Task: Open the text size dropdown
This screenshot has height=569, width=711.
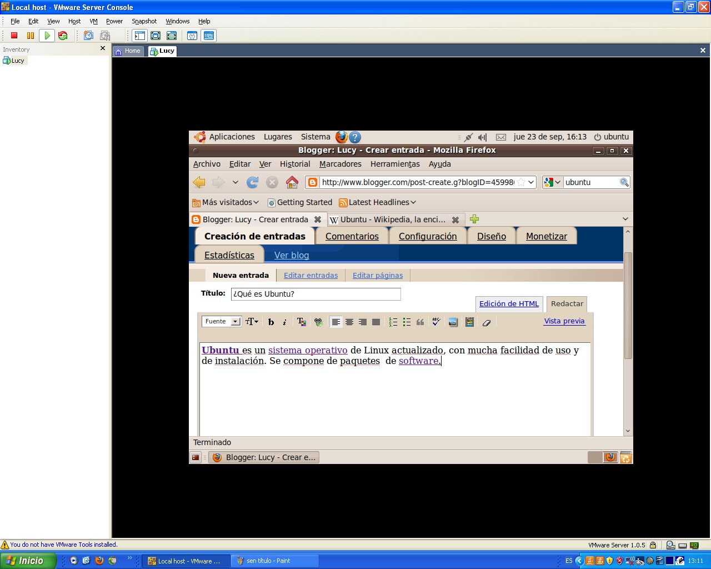Action: pos(251,322)
